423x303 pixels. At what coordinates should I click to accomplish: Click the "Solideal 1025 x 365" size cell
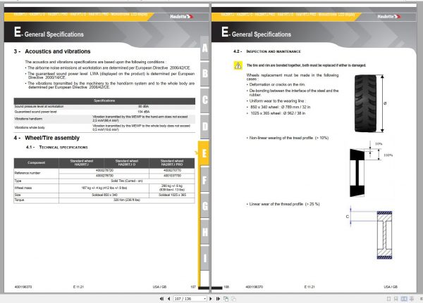172,195
